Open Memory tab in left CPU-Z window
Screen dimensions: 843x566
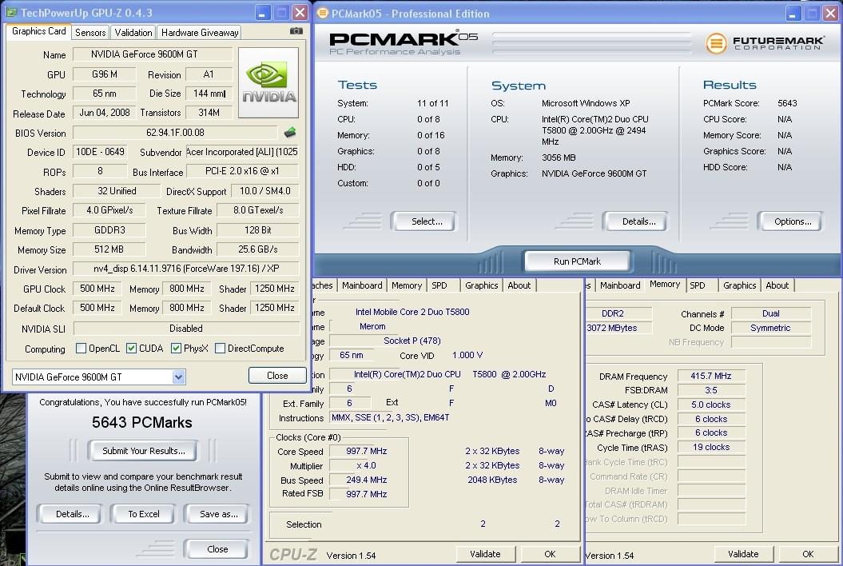pos(407,285)
